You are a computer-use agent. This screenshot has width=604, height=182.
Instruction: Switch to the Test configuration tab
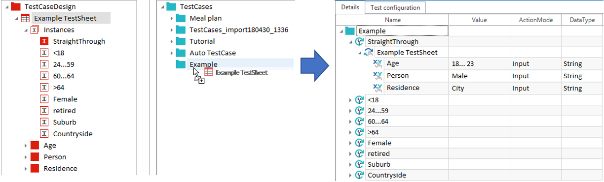395,7
